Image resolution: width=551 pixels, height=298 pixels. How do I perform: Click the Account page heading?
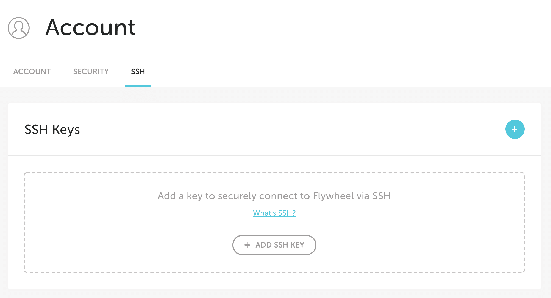[x=90, y=27]
